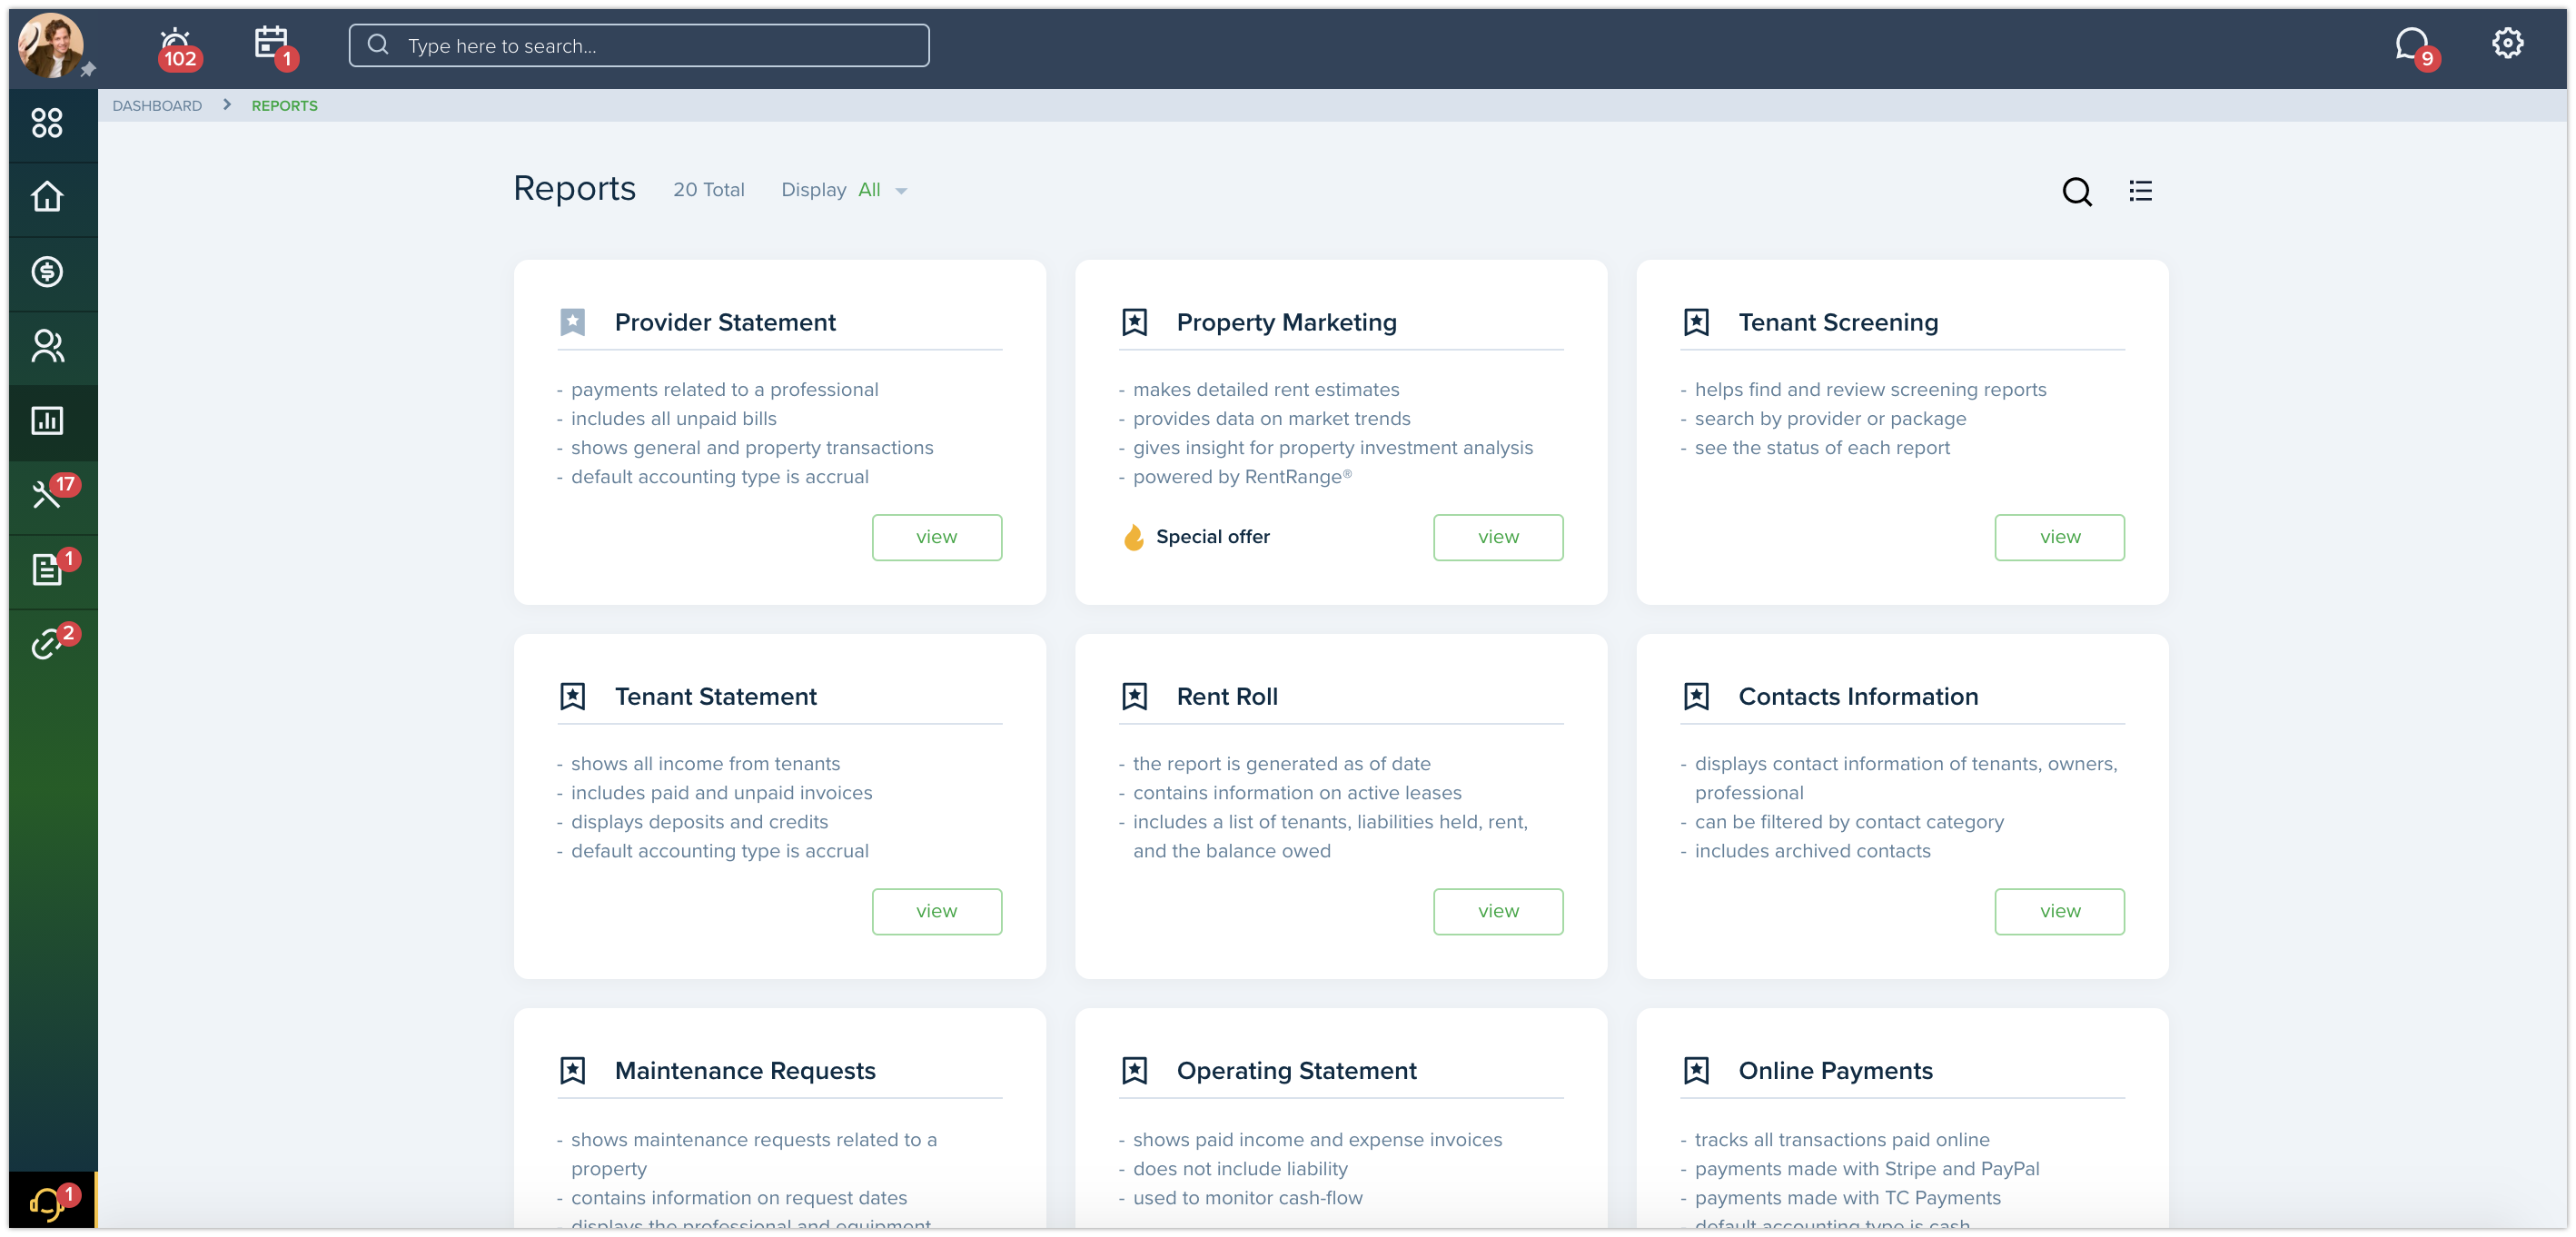View the Rent Roll report
This screenshot has height=1237, width=2576.
click(1498, 911)
